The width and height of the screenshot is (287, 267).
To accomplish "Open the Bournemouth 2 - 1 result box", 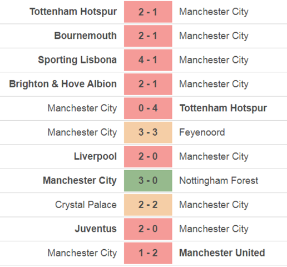I will 148,36.
